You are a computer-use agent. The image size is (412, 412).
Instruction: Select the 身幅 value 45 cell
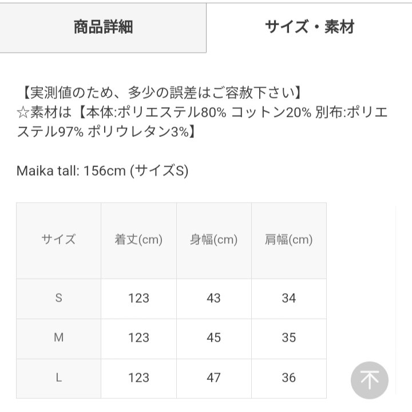click(213, 338)
